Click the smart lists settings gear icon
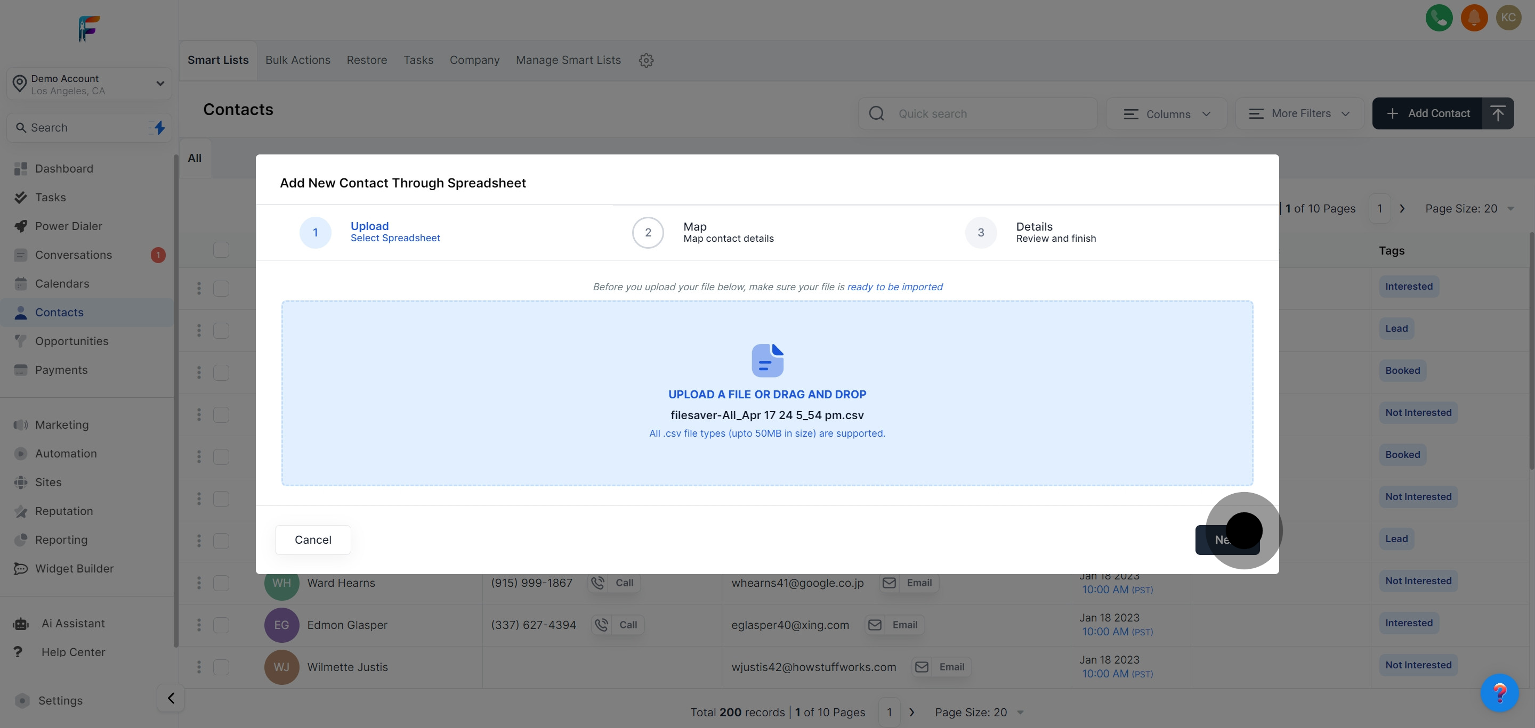 pyautogui.click(x=646, y=60)
